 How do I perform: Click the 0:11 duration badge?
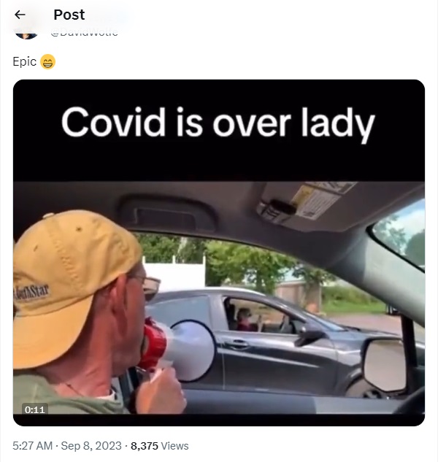click(x=35, y=409)
